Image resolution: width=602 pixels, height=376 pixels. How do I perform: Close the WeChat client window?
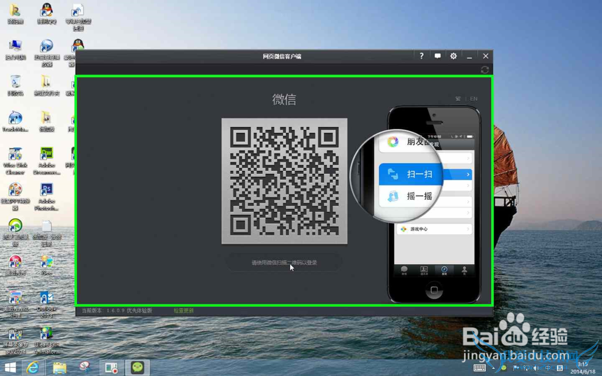pyautogui.click(x=486, y=56)
